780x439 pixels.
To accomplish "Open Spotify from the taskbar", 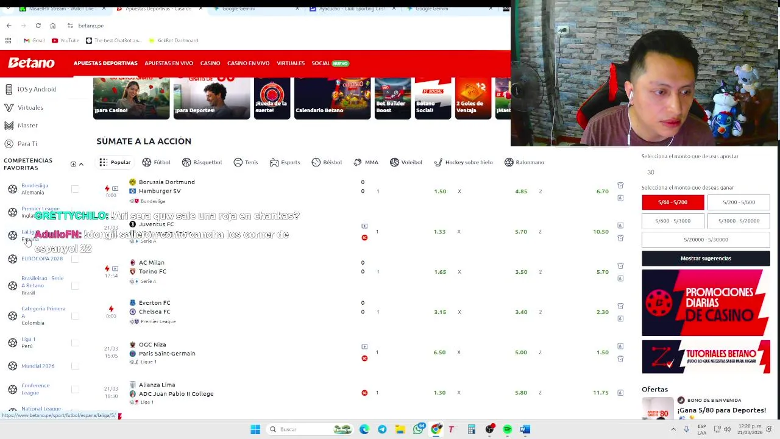I will 507,429.
